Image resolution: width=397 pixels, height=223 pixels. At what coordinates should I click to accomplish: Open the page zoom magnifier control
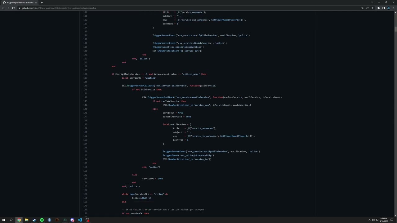[362, 8]
